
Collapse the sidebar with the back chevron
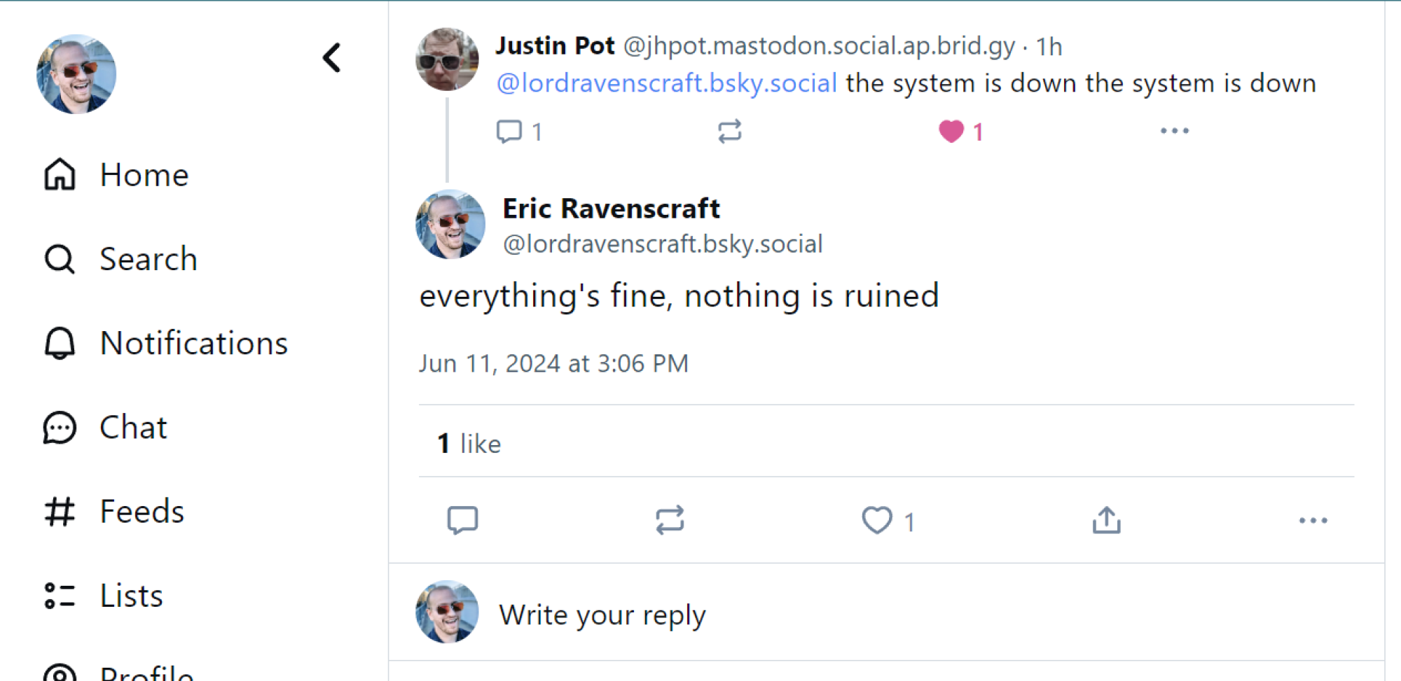331,58
